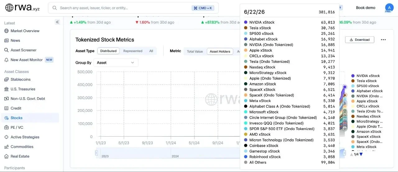Viewport: 398px width, 172px height.
Task: Click the Stablecoins coins icon
Action: [7, 79]
